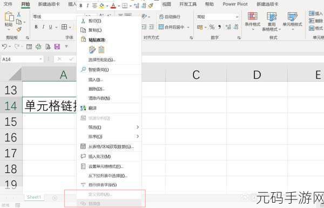Switch to the 开发工具 ribbon tab
This screenshot has width=324, height=208.
pos(188,4)
